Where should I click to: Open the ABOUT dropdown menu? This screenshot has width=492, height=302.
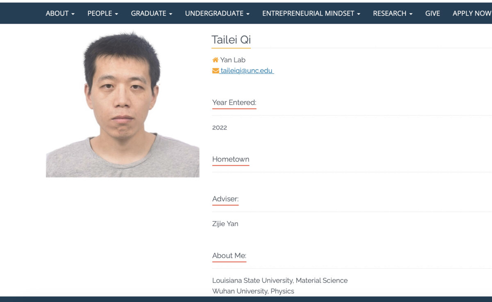[x=60, y=14]
